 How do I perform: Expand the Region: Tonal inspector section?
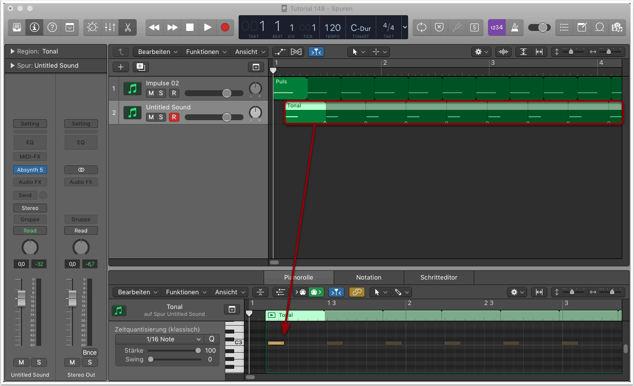click(13, 51)
